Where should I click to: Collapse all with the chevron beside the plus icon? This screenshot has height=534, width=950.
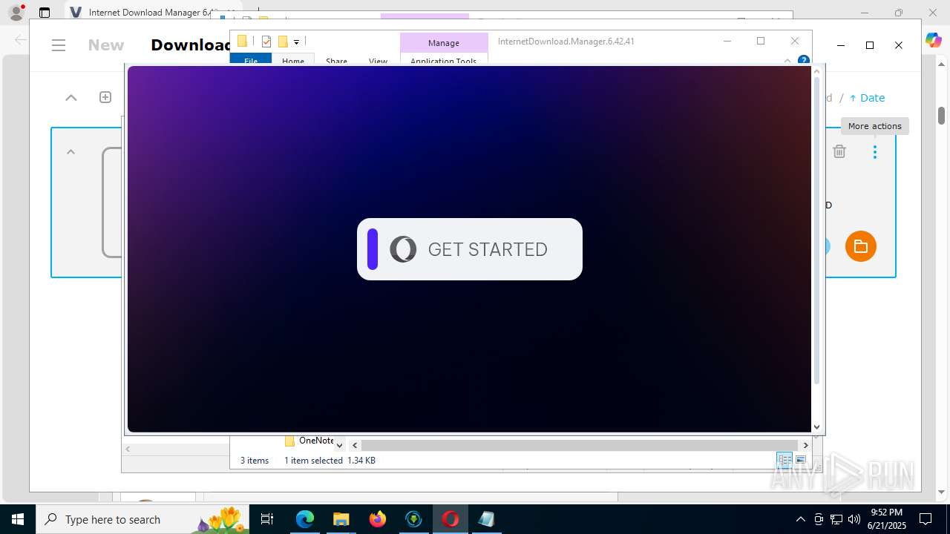click(x=71, y=97)
